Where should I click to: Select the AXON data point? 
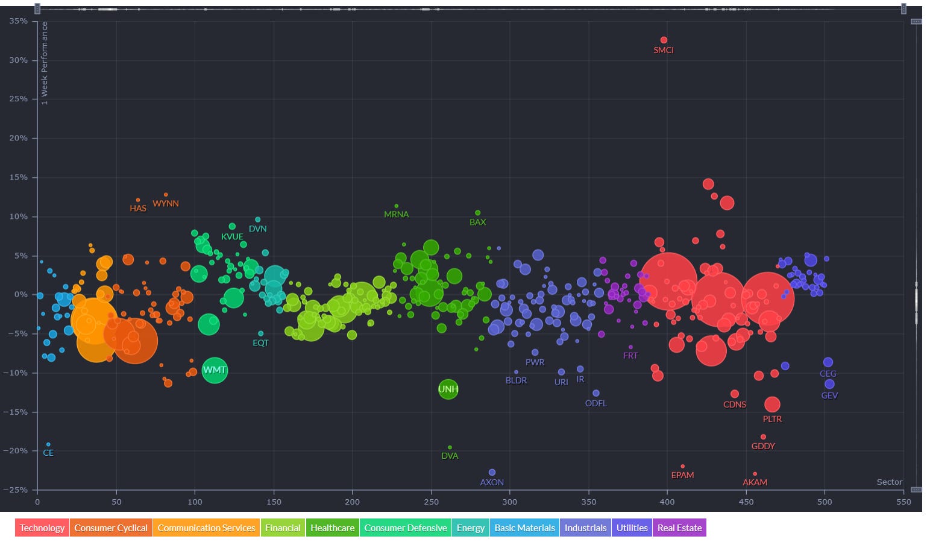(x=492, y=472)
